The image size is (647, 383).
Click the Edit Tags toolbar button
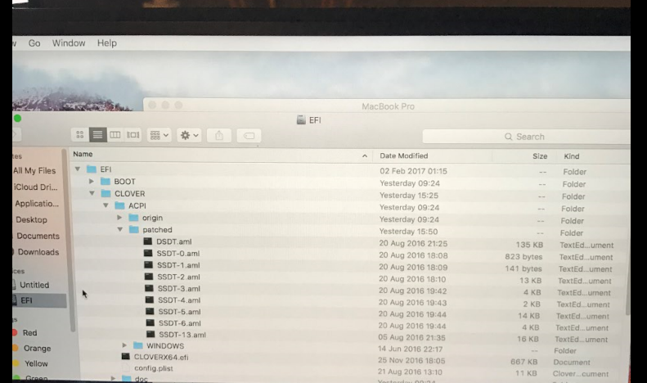point(249,136)
